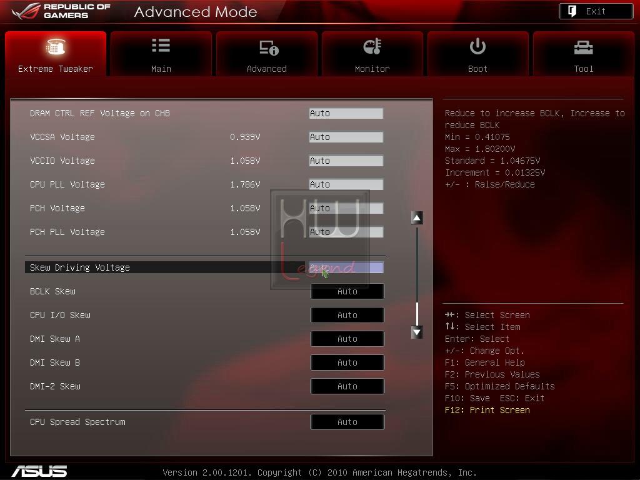Screen dimensions: 640x480
Task: Open the Extreme Tweaker tab
Action: coord(56,54)
